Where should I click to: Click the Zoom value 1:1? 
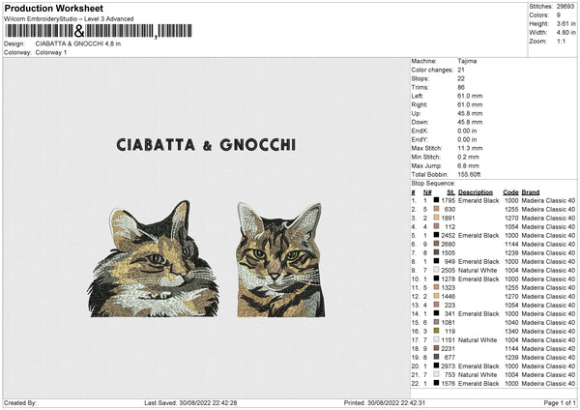(x=561, y=41)
